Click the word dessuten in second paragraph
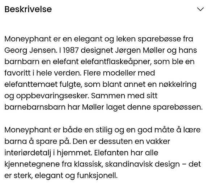 (x=115, y=141)
